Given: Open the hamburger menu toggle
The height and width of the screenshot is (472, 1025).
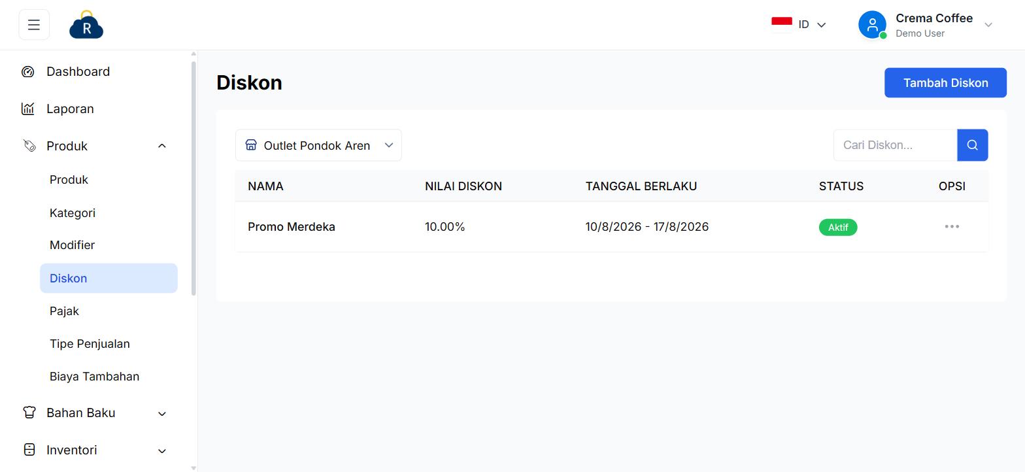Looking at the screenshot, I should (34, 25).
